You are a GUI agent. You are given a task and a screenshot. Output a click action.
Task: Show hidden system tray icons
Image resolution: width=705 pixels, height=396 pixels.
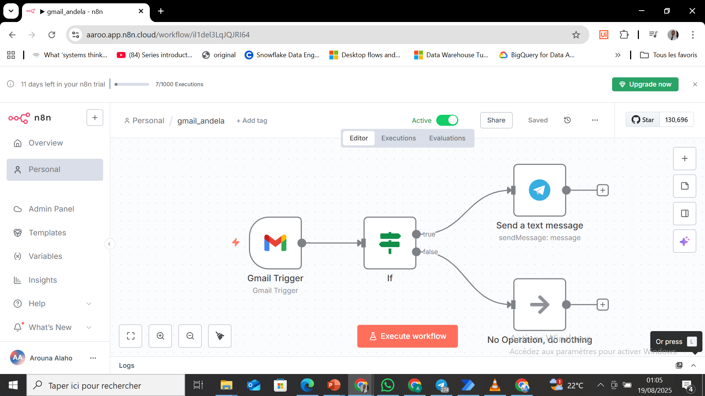(600, 385)
